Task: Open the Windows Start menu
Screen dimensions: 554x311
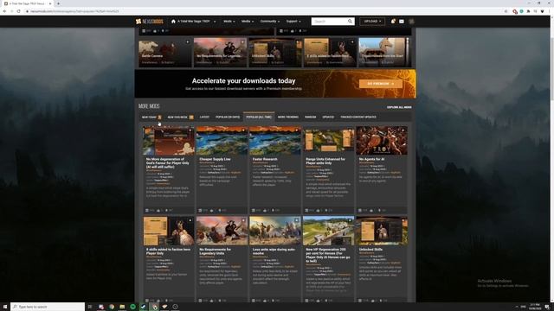Action: coord(5,307)
